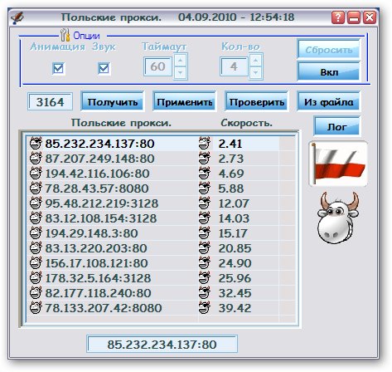Toggle the Анимация checkbox

tap(58, 68)
